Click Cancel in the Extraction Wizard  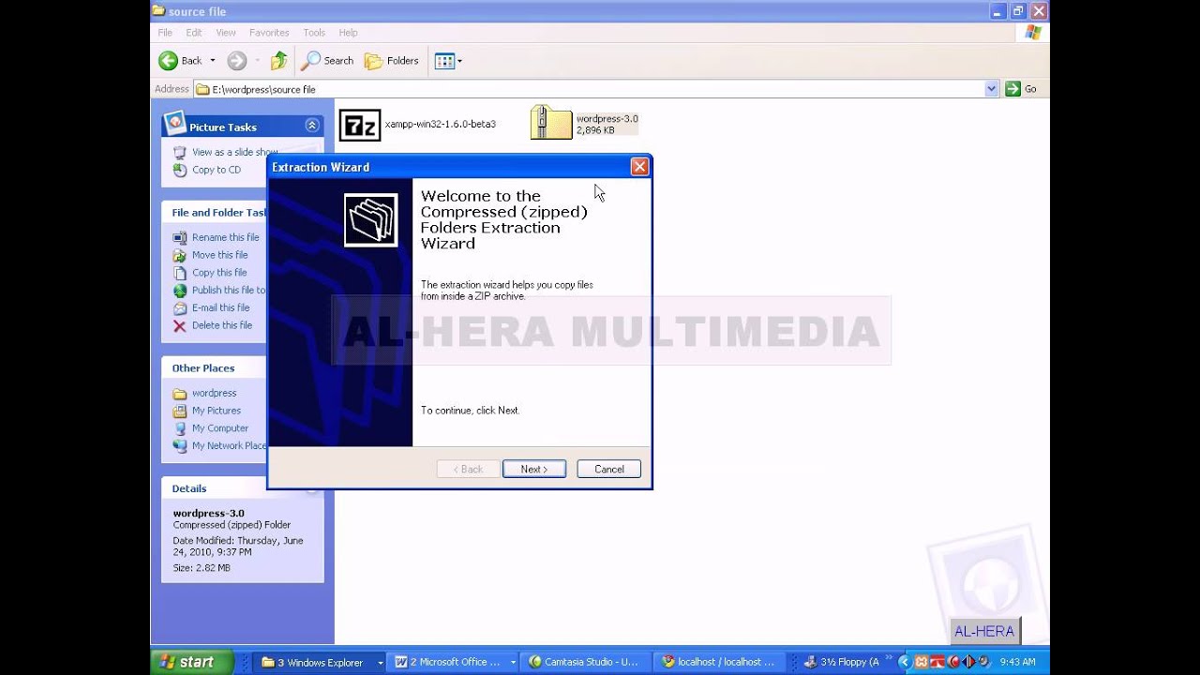click(x=609, y=469)
